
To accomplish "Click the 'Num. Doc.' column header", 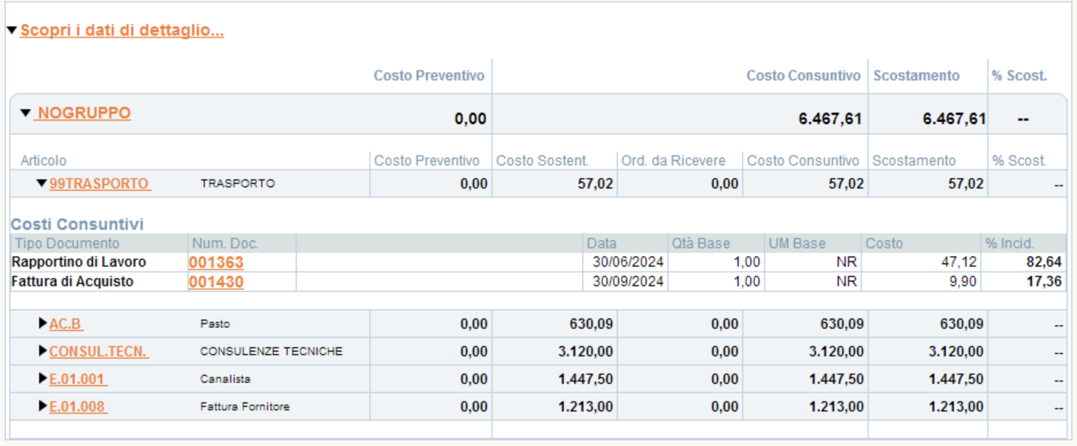I will [x=225, y=243].
